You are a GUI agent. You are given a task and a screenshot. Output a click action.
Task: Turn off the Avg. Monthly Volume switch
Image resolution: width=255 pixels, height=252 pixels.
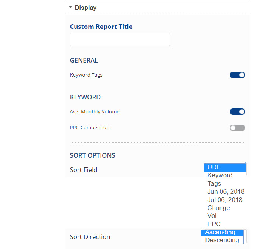pos(237,112)
